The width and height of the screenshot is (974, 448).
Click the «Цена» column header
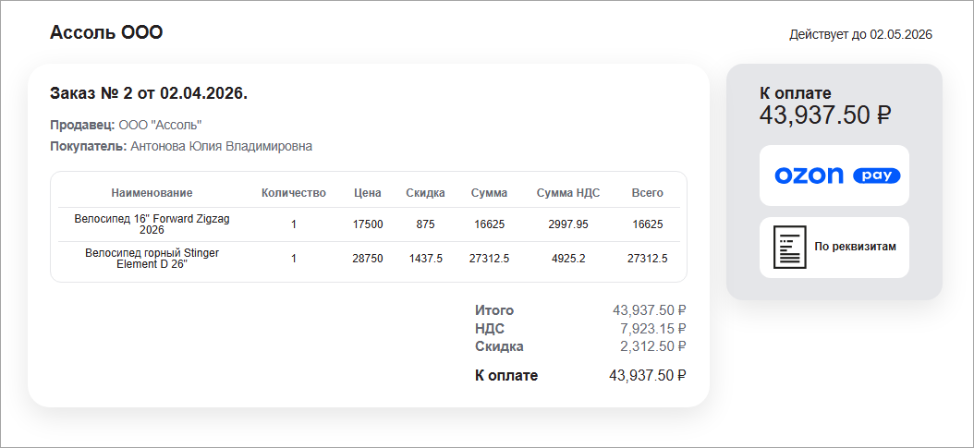point(368,193)
